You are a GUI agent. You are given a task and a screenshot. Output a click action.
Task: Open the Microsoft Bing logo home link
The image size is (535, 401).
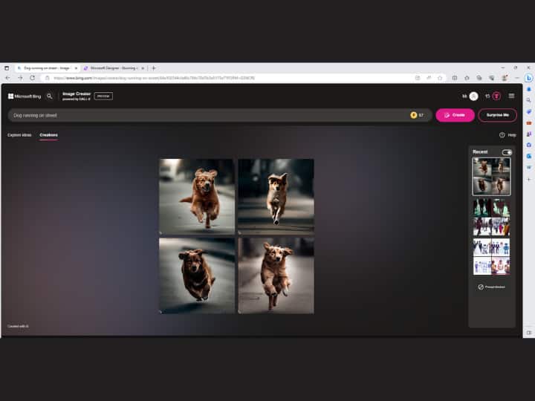25,96
